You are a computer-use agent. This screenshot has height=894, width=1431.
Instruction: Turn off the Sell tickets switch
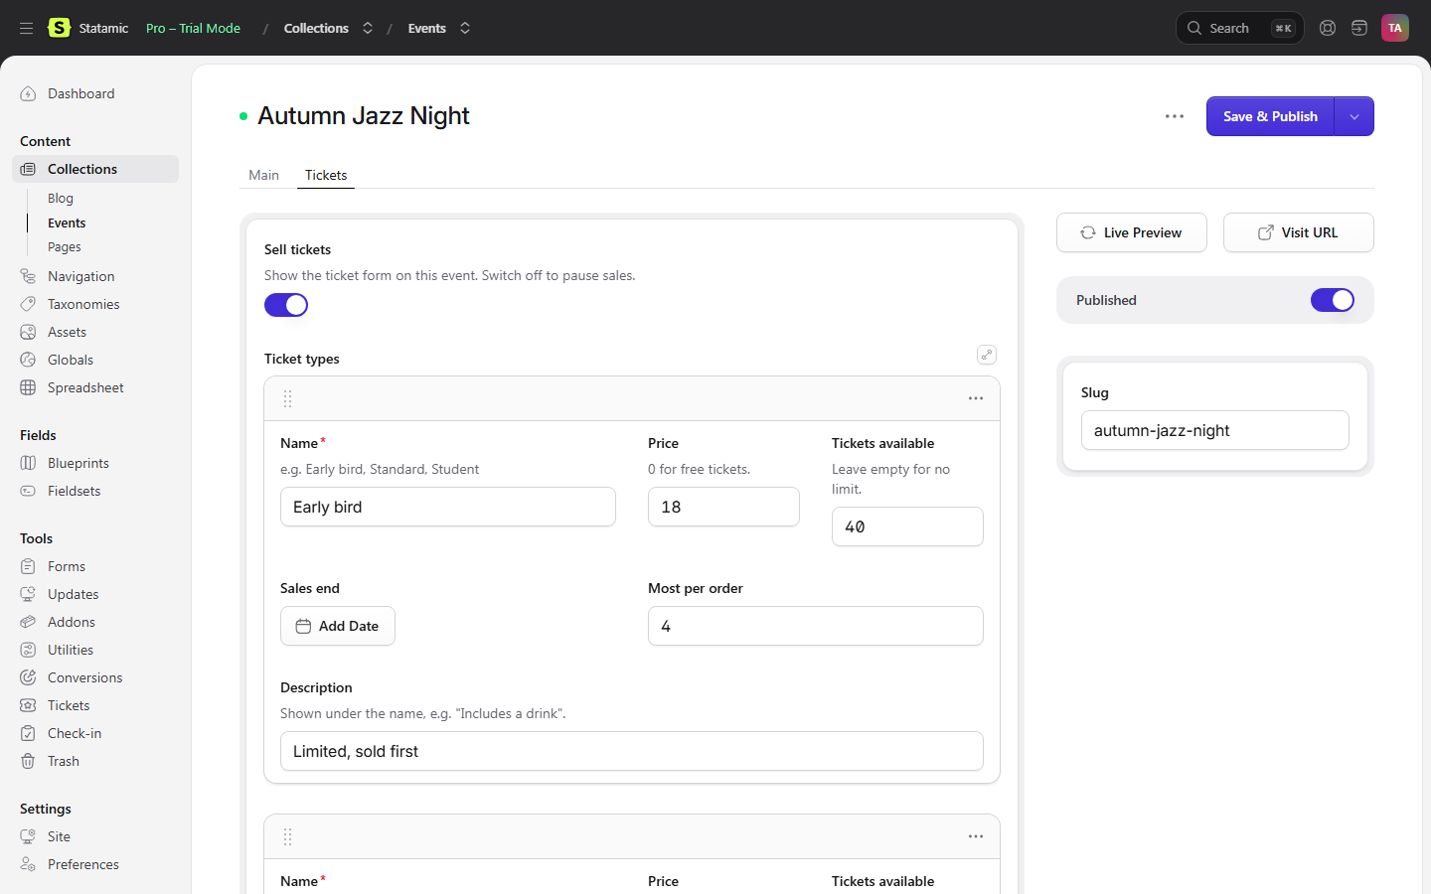[x=286, y=305]
